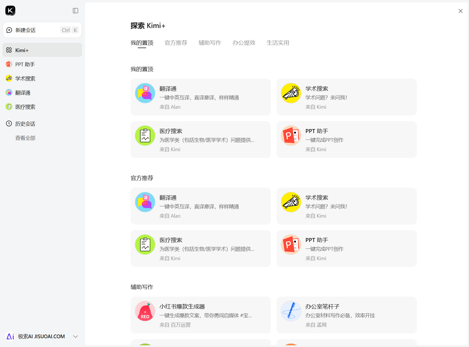This screenshot has height=347, width=469.
Task: Open the 翻译通 card under 我的置顶
Action: point(200,97)
